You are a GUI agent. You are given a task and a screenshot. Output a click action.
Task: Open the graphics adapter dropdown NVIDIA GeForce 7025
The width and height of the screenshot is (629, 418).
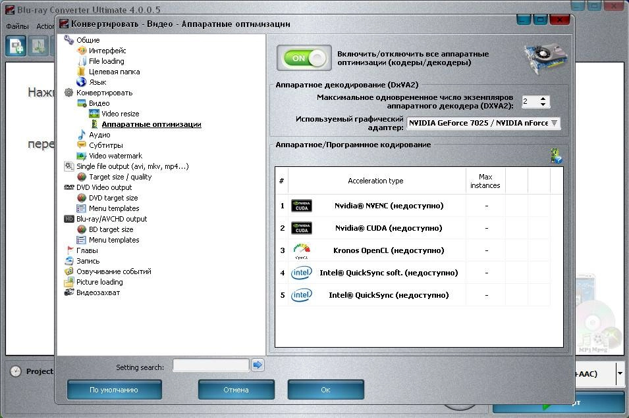(483, 123)
